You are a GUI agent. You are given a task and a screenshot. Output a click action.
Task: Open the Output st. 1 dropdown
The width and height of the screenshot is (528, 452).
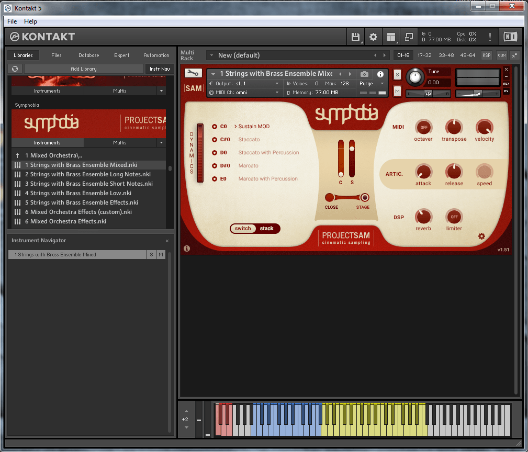pos(244,84)
